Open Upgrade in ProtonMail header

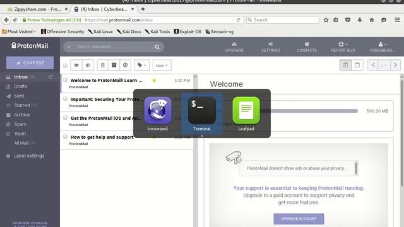click(234, 47)
